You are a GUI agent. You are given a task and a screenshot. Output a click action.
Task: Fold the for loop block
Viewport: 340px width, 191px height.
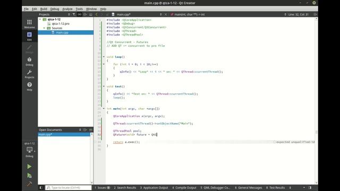point(104,64)
